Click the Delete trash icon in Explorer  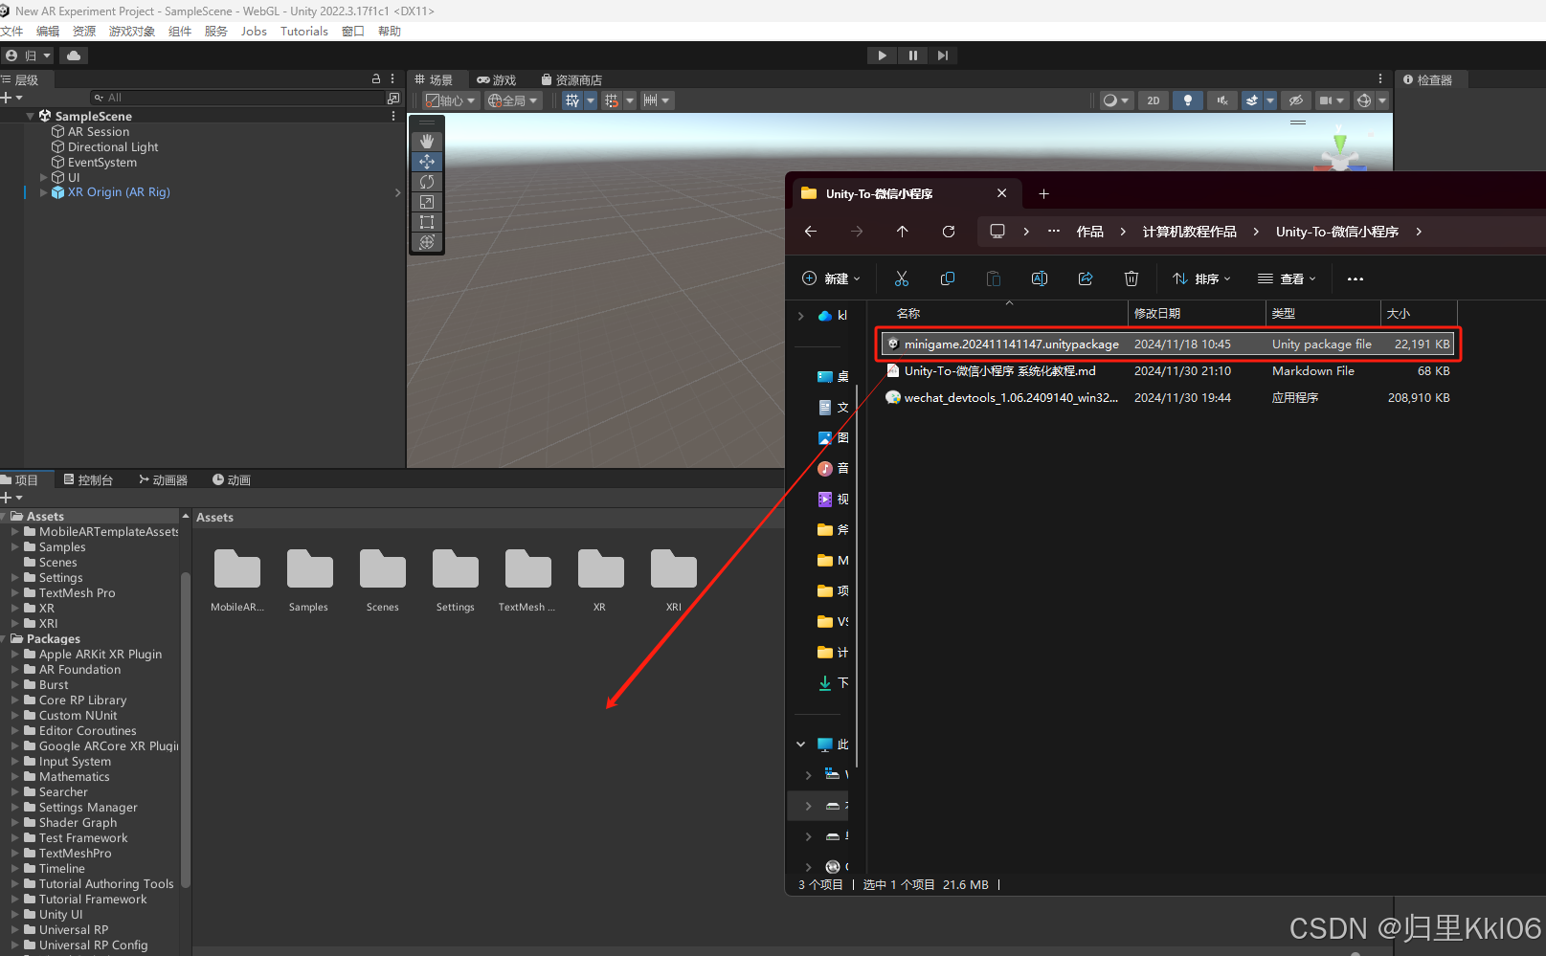[x=1131, y=278]
